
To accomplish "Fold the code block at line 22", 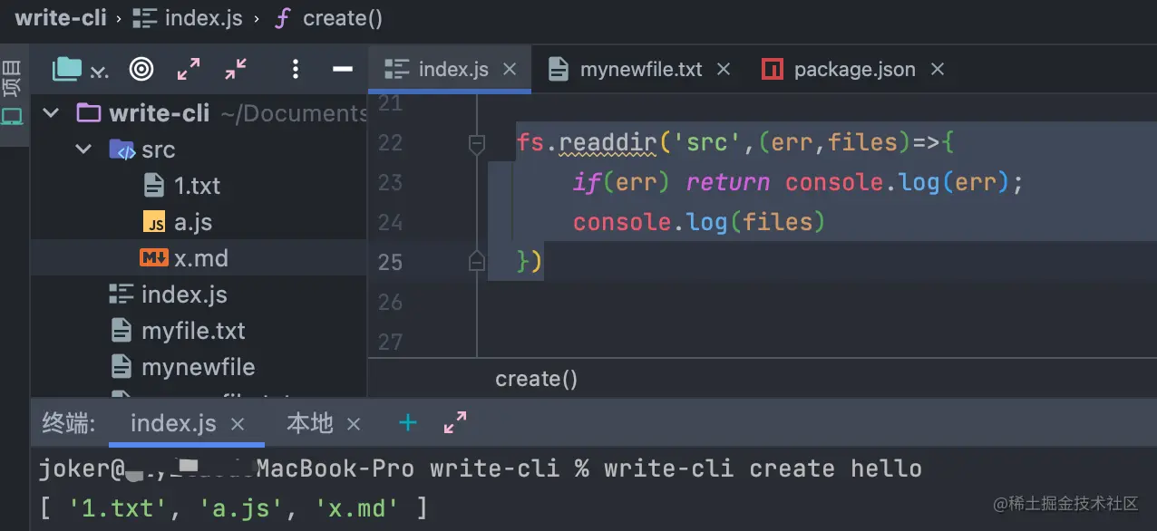I will tap(476, 142).
